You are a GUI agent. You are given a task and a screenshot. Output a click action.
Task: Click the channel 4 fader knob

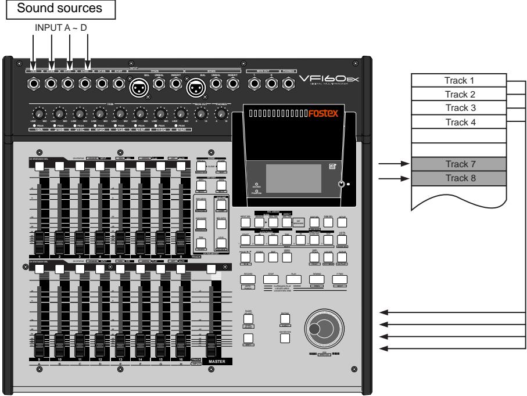point(100,243)
